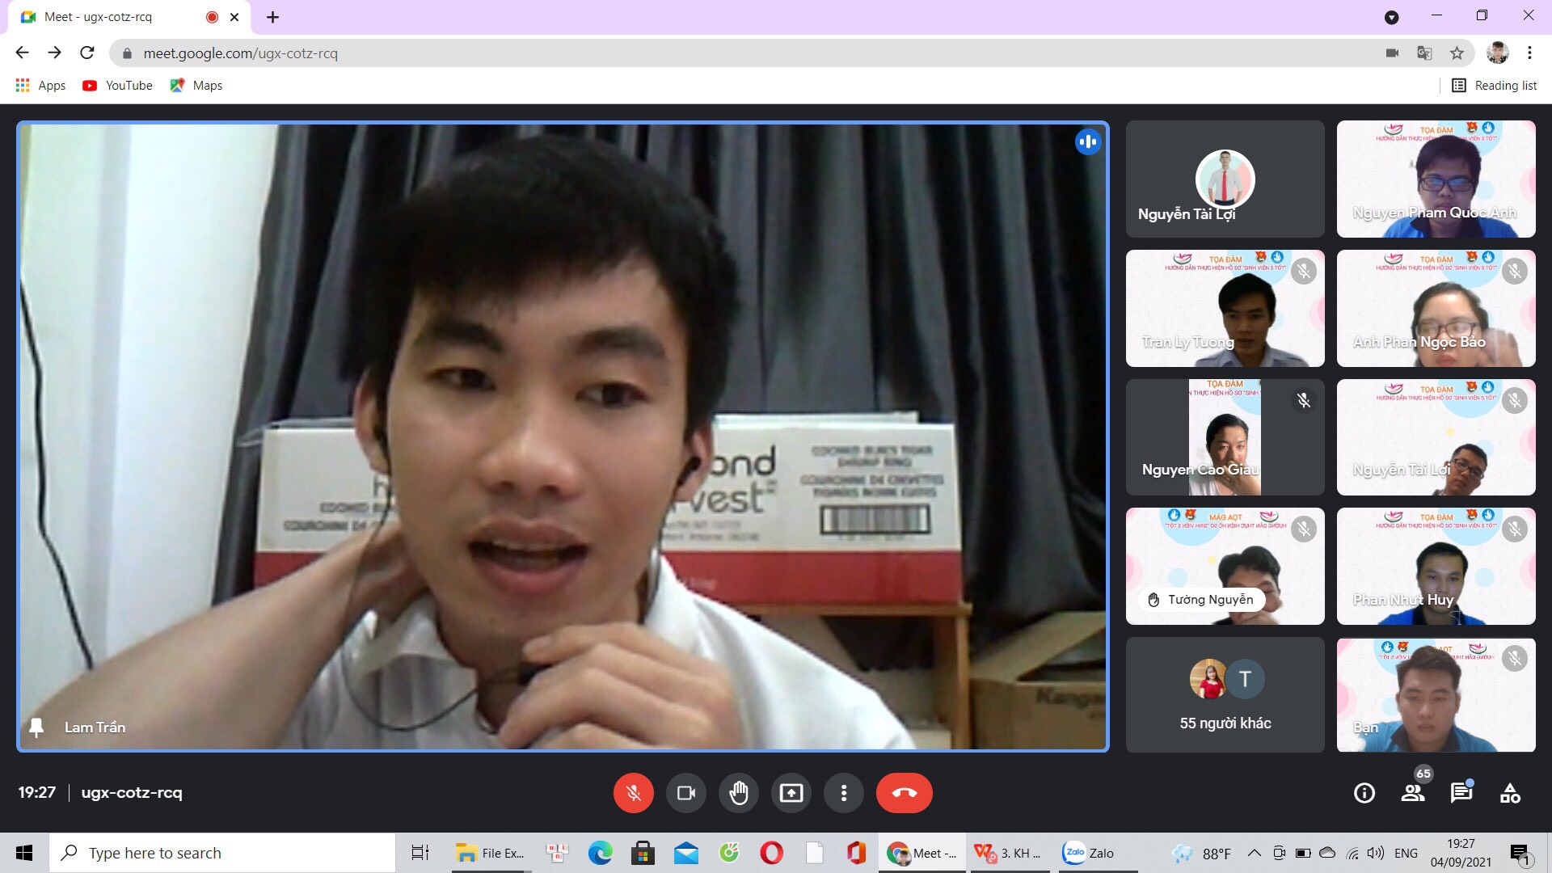
Task: Open YouTube bookmark
Action: (x=117, y=86)
